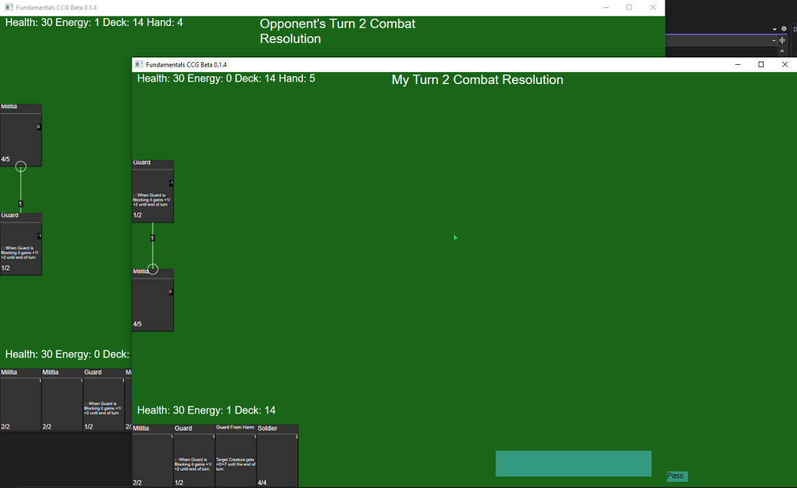Click the 'Hand: 4' status line in the background window
The width and height of the screenshot is (797, 488).
(164, 23)
